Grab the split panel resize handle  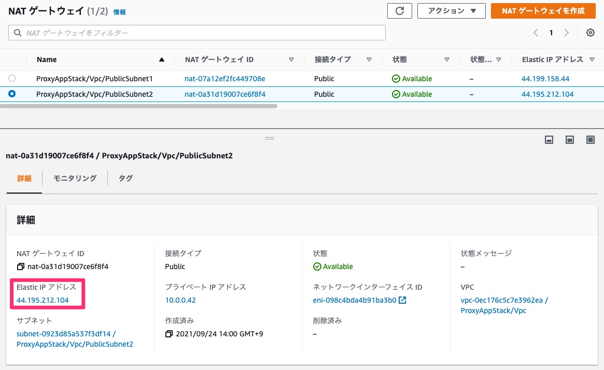pos(270,138)
